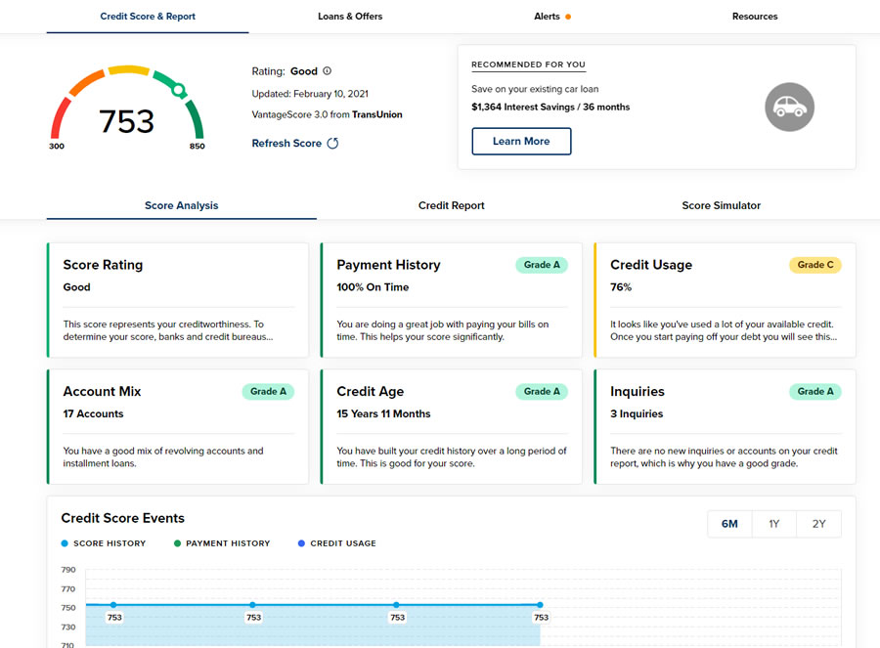Select the Loans & Offers section
880x648 pixels.
tap(349, 16)
